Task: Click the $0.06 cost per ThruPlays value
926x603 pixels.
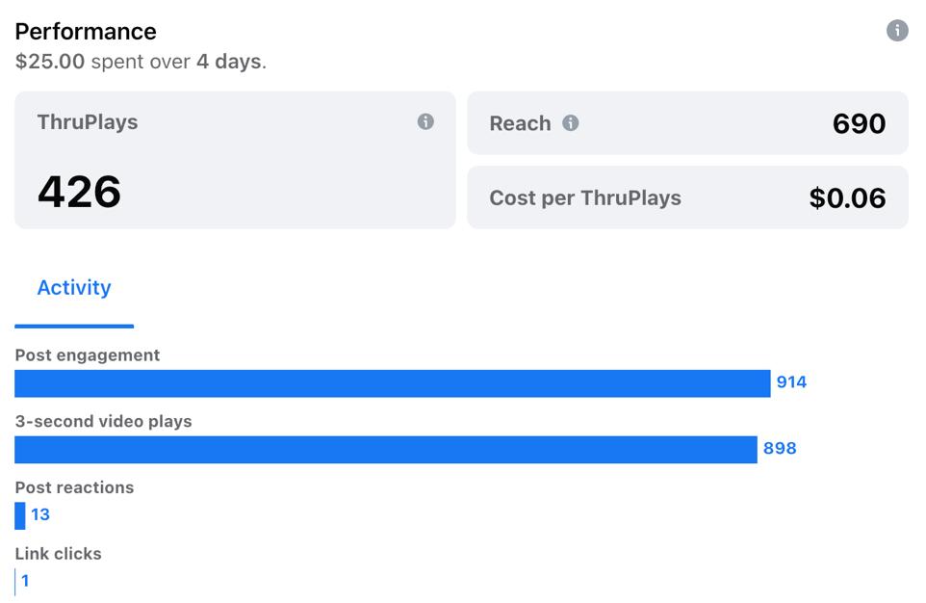Action: pos(847,198)
